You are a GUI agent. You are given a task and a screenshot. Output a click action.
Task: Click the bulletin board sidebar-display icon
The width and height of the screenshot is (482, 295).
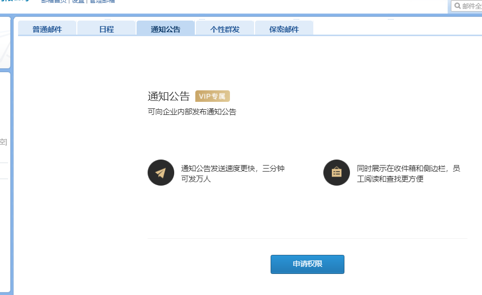click(336, 173)
